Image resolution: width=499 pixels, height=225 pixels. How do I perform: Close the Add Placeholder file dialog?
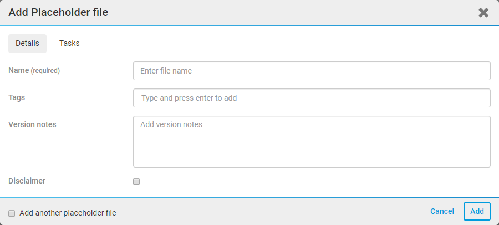(483, 13)
